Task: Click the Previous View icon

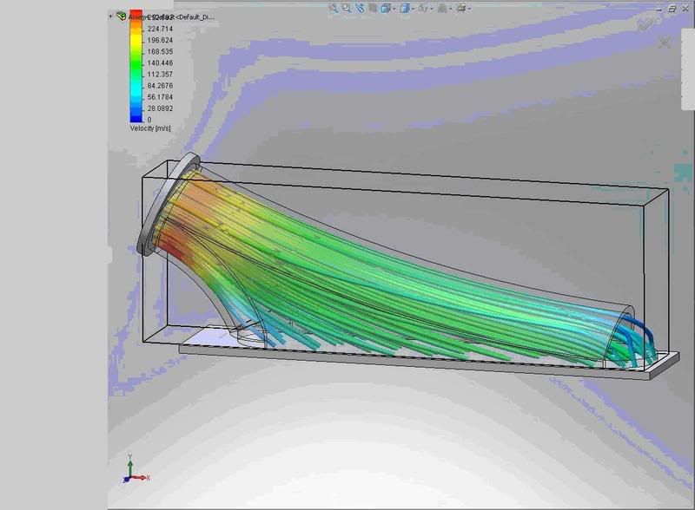Action: [x=360, y=8]
